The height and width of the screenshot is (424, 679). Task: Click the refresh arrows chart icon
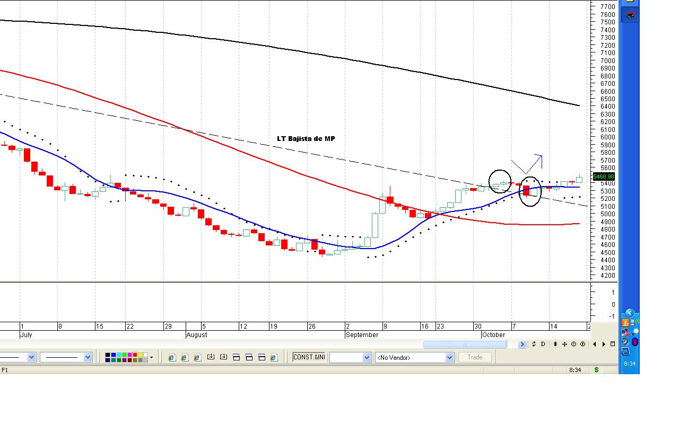coord(534,344)
